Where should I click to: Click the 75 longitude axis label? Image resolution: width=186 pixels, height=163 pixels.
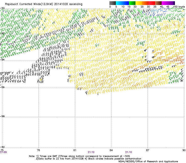pos(2,150)
